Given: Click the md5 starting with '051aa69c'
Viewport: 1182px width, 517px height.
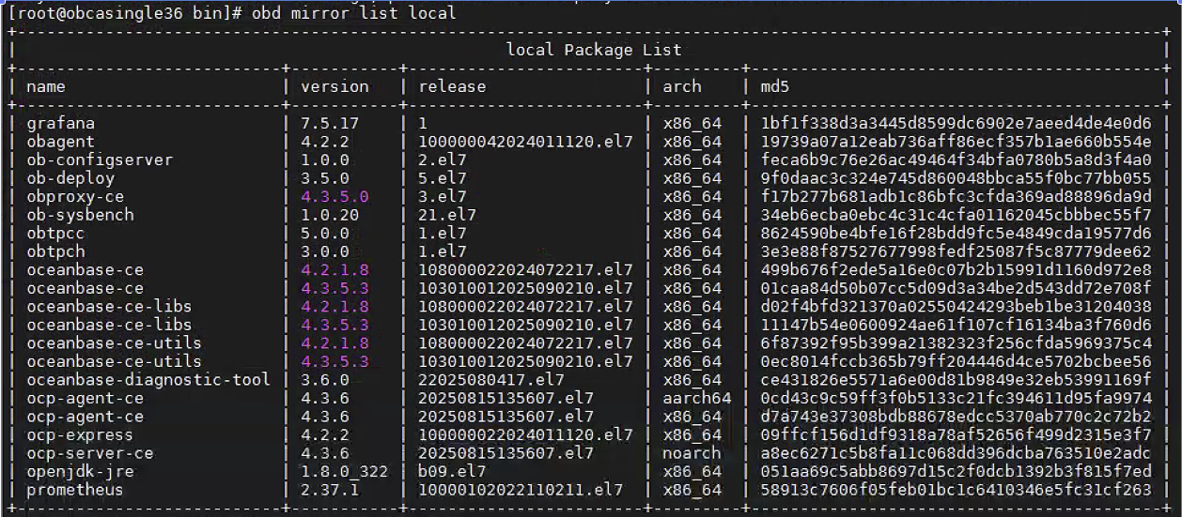Looking at the screenshot, I should [x=956, y=471].
